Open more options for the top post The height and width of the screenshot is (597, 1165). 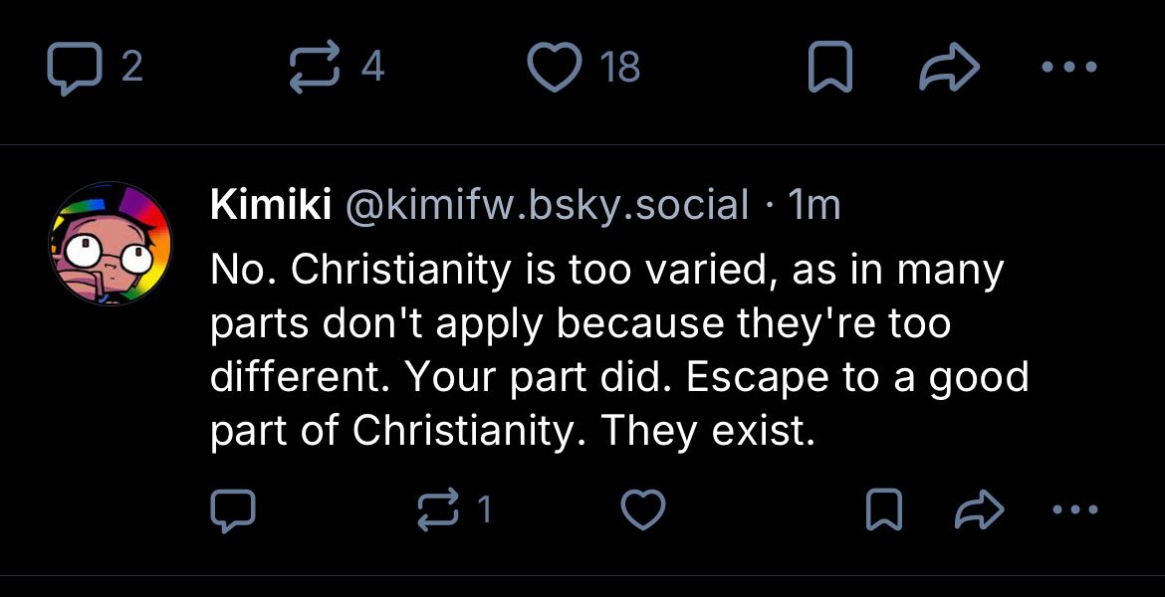pos(1068,69)
